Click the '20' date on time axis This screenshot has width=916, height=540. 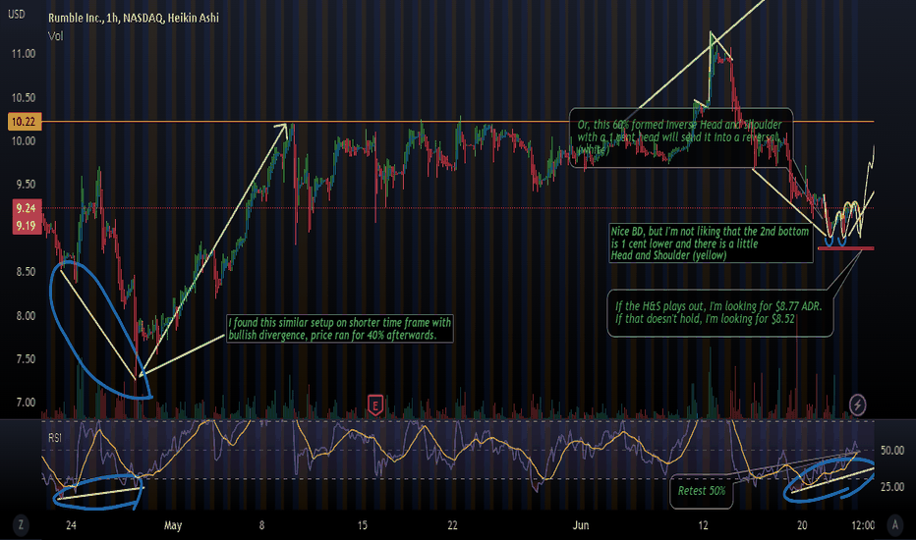click(x=802, y=525)
